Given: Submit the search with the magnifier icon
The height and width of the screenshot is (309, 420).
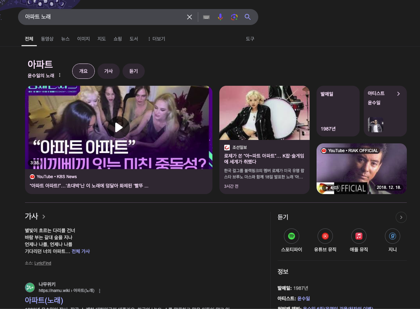Looking at the screenshot, I should [x=247, y=17].
